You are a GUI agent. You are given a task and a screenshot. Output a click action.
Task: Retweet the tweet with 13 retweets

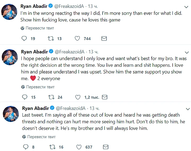[51, 38]
